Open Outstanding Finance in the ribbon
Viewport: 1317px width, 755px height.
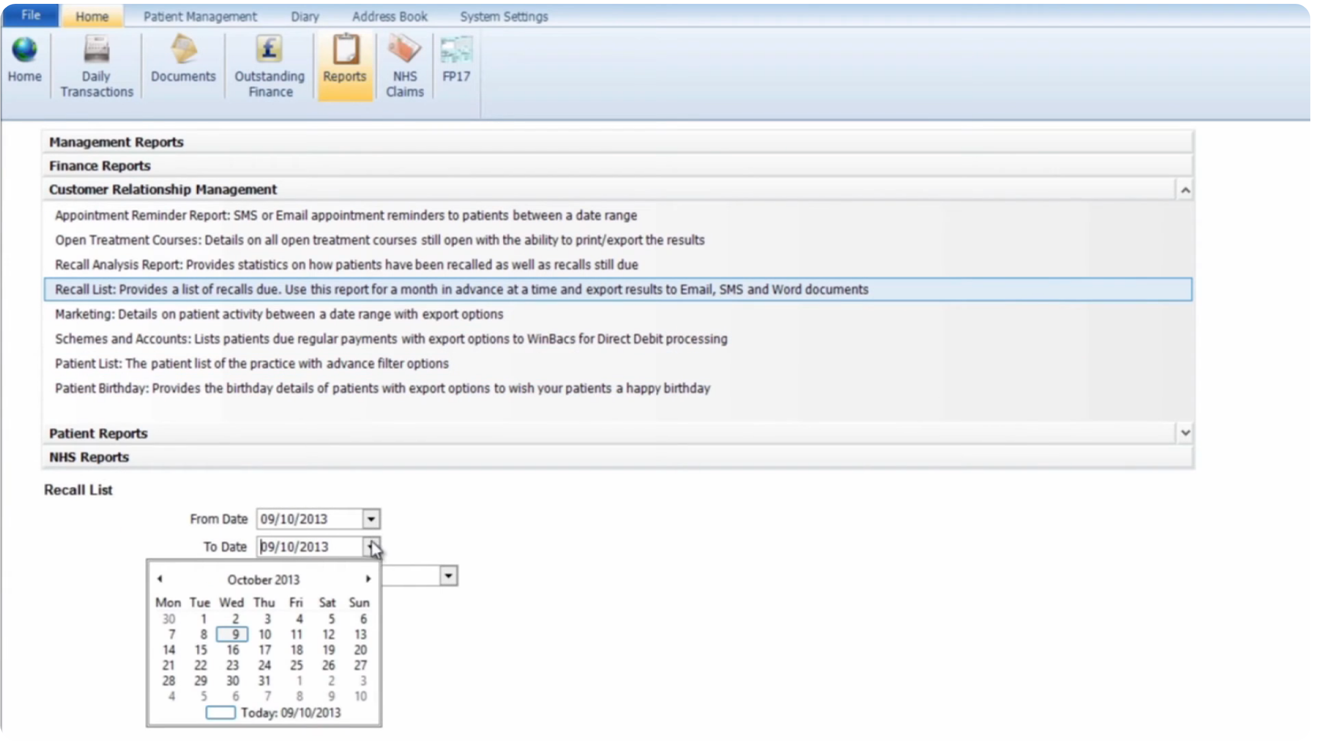(269, 67)
